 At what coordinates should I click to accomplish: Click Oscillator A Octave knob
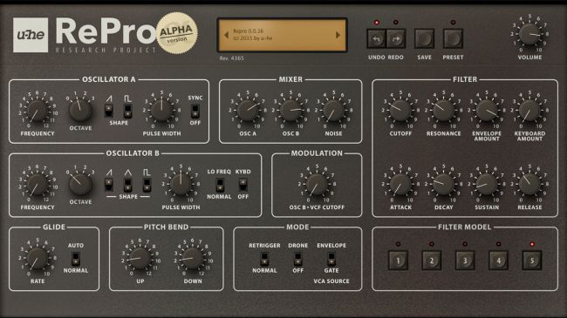(80, 111)
